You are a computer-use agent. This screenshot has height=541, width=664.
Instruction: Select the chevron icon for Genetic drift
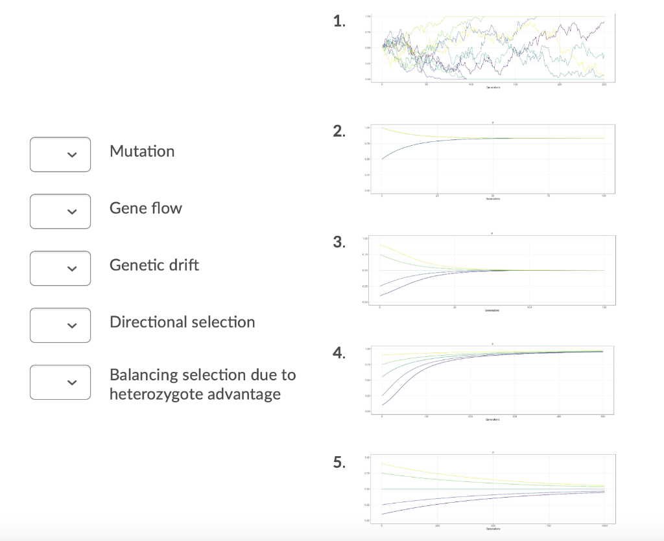click(x=71, y=268)
